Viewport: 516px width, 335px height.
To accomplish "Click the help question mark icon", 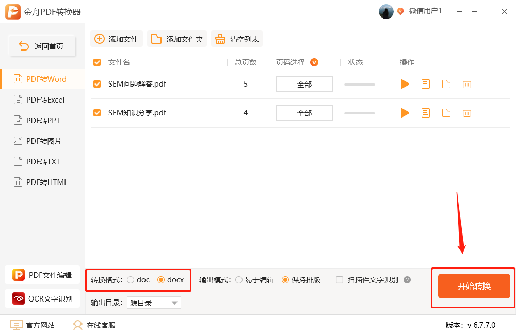I will pos(407,280).
